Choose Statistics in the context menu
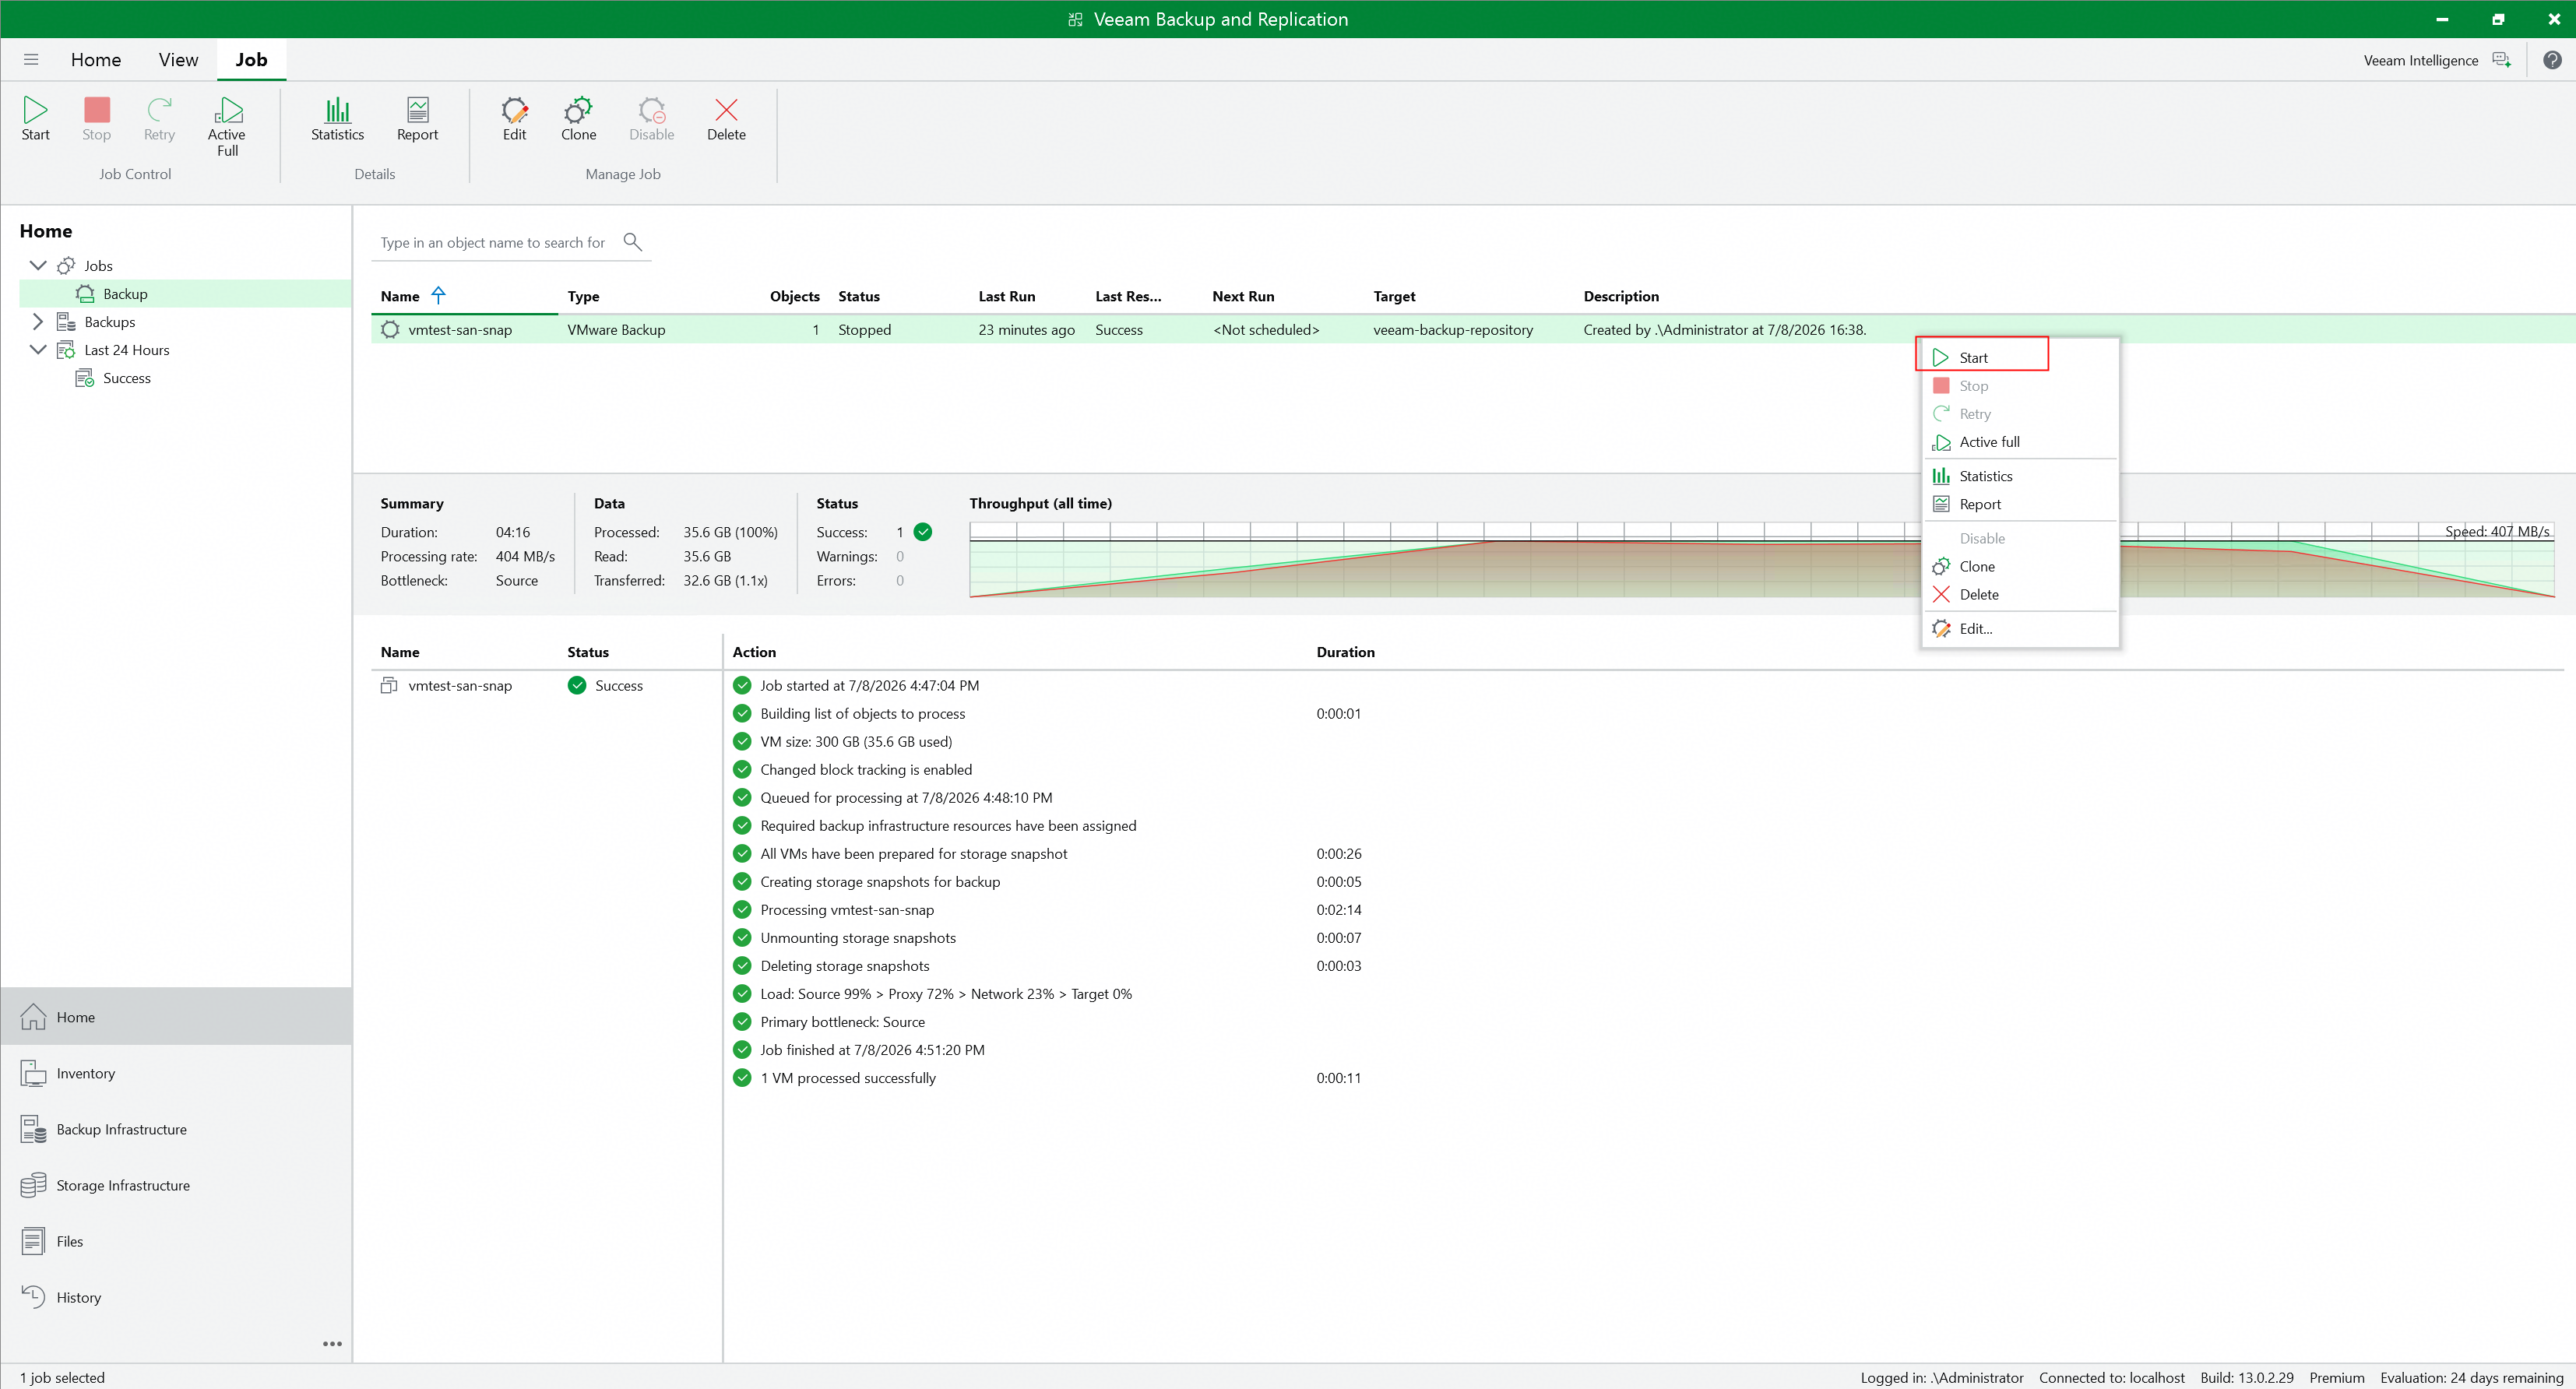 [x=2020, y=476]
